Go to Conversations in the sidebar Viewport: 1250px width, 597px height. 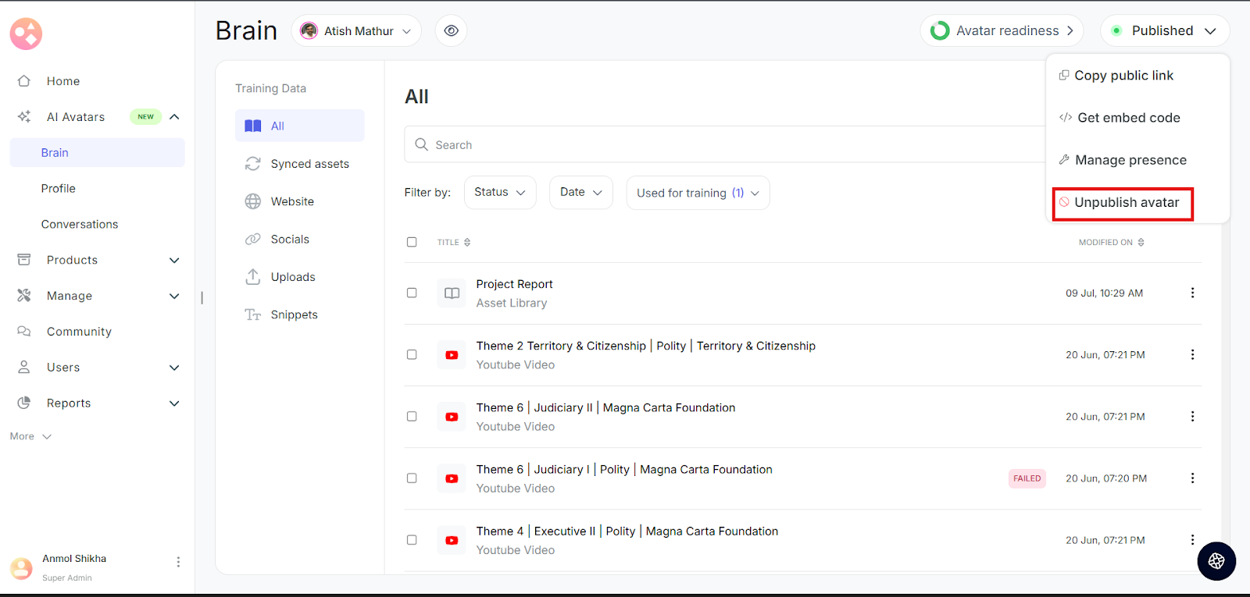(80, 224)
